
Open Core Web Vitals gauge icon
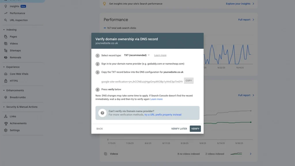[6, 74]
